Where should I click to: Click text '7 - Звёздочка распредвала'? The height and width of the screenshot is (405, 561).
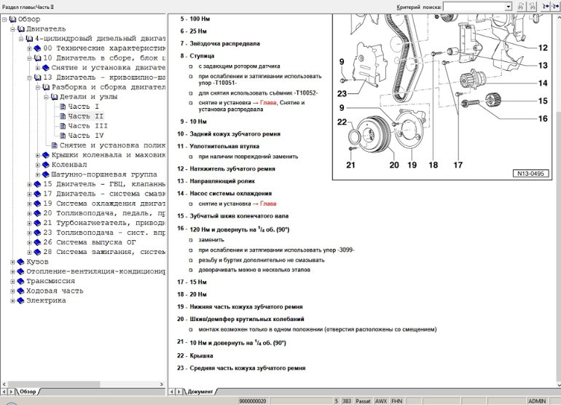(x=220, y=43)
